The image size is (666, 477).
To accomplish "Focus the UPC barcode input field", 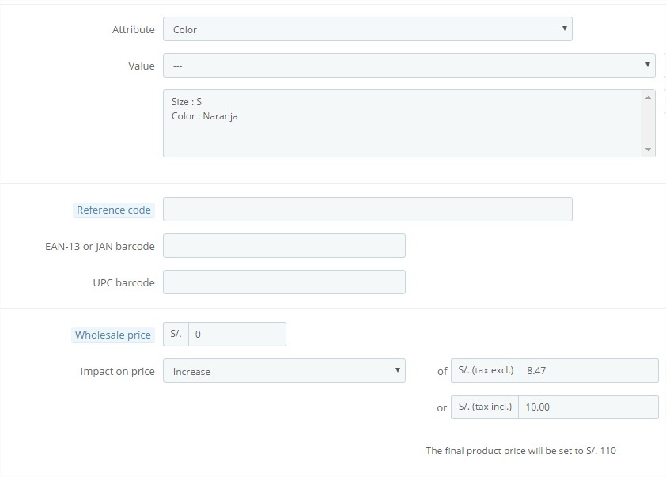I will [x=284, y=282].
